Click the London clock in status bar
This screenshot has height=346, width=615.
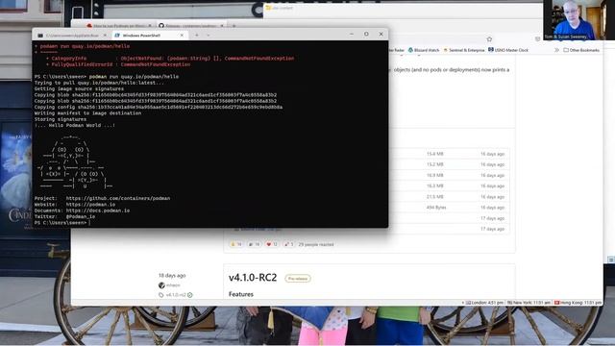(484, 303)
